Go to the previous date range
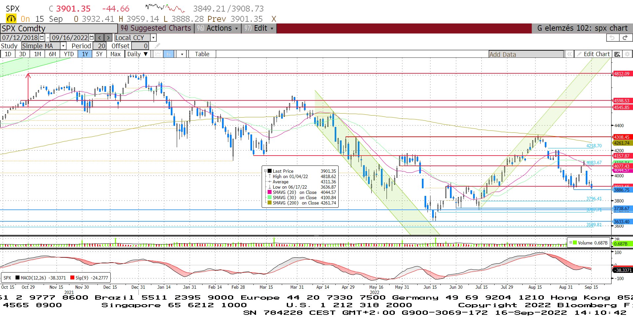This screenshot has height=331, width=633. tap(99, 38)
